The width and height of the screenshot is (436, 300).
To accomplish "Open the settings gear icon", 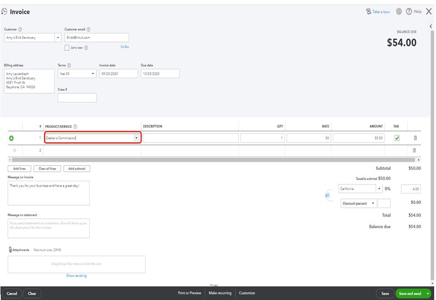I will pyautogui.click(x=399, y=11).
